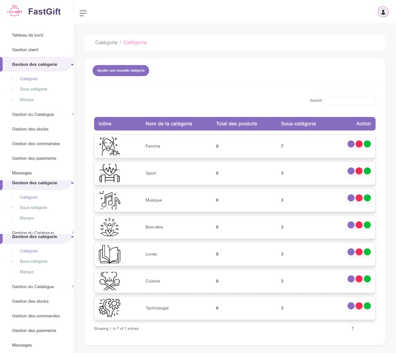Open the Livres book icon
Image resolution: width=396 pixels, height=353 pixels.
(x=110, y=254)
